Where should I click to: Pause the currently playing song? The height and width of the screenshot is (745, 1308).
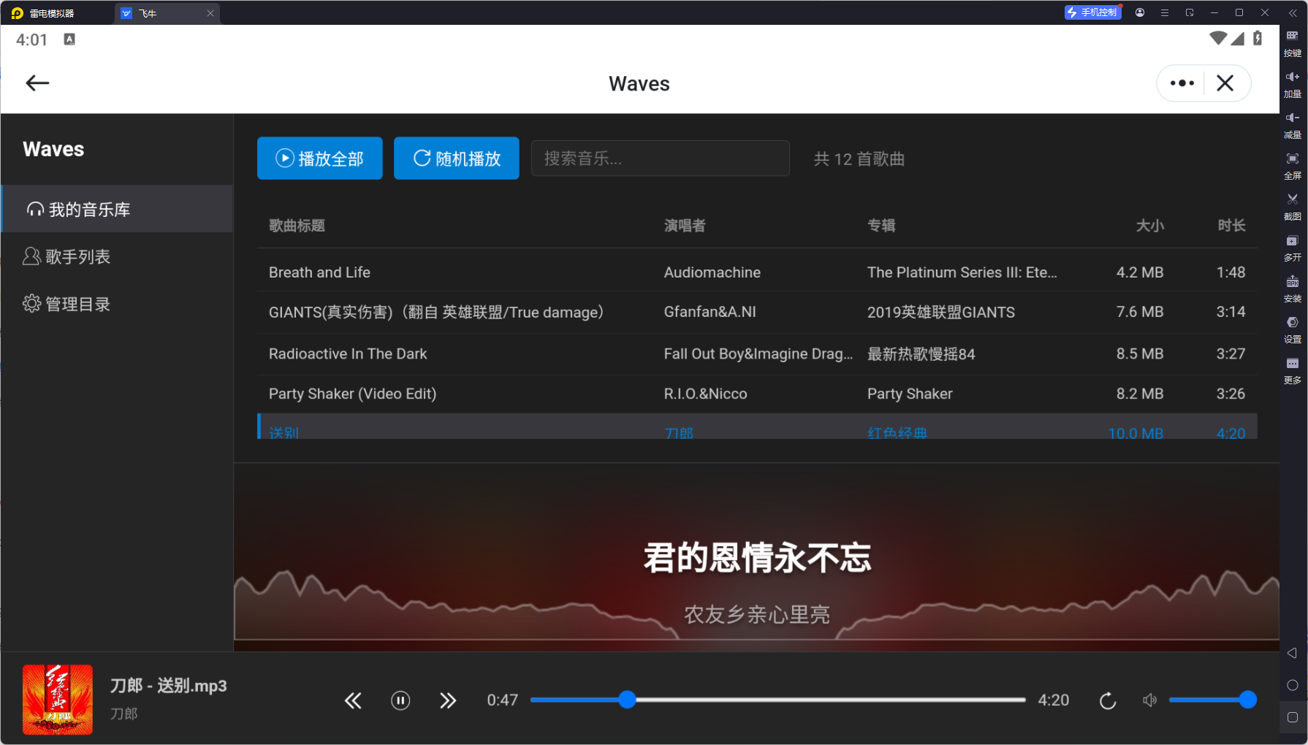tap(400, 700)
